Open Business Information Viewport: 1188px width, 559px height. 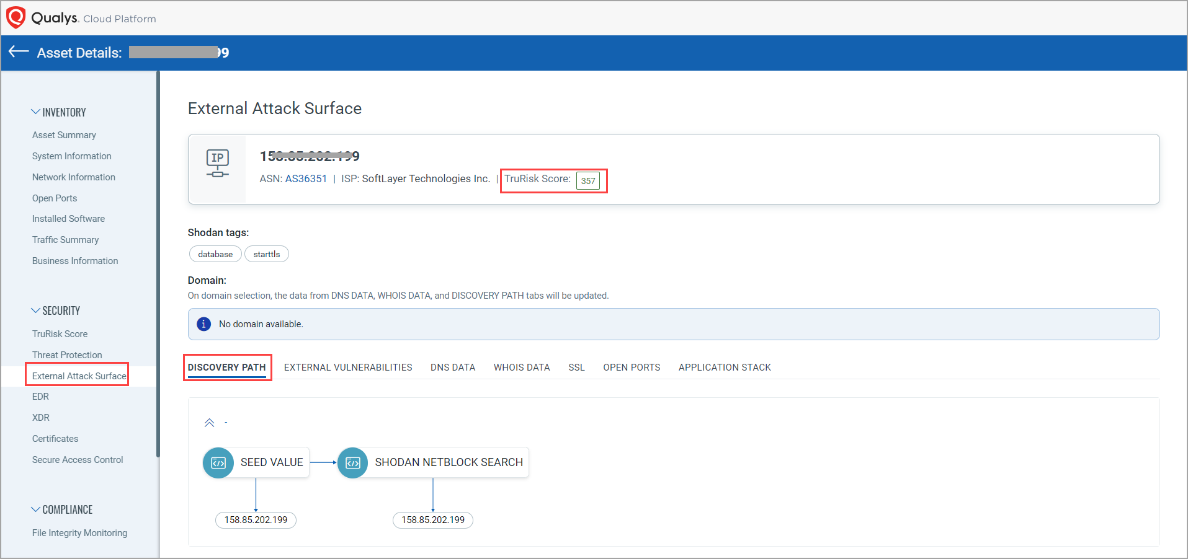coord(75,261)
